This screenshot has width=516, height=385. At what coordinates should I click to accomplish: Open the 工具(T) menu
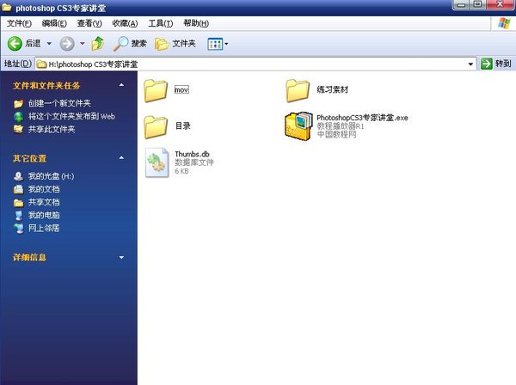[x=161, y=23]
